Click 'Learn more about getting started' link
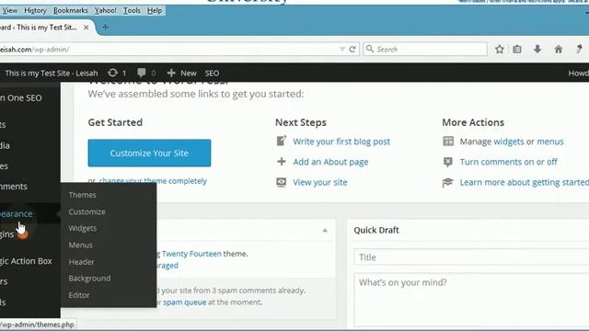The height and width of the screenshot is (331, 589). pyautogui.click(x=525, y=182)
